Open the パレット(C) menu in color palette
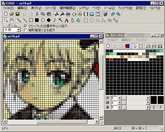This screenshot has width=165, height=132. (x=141, y=40)
